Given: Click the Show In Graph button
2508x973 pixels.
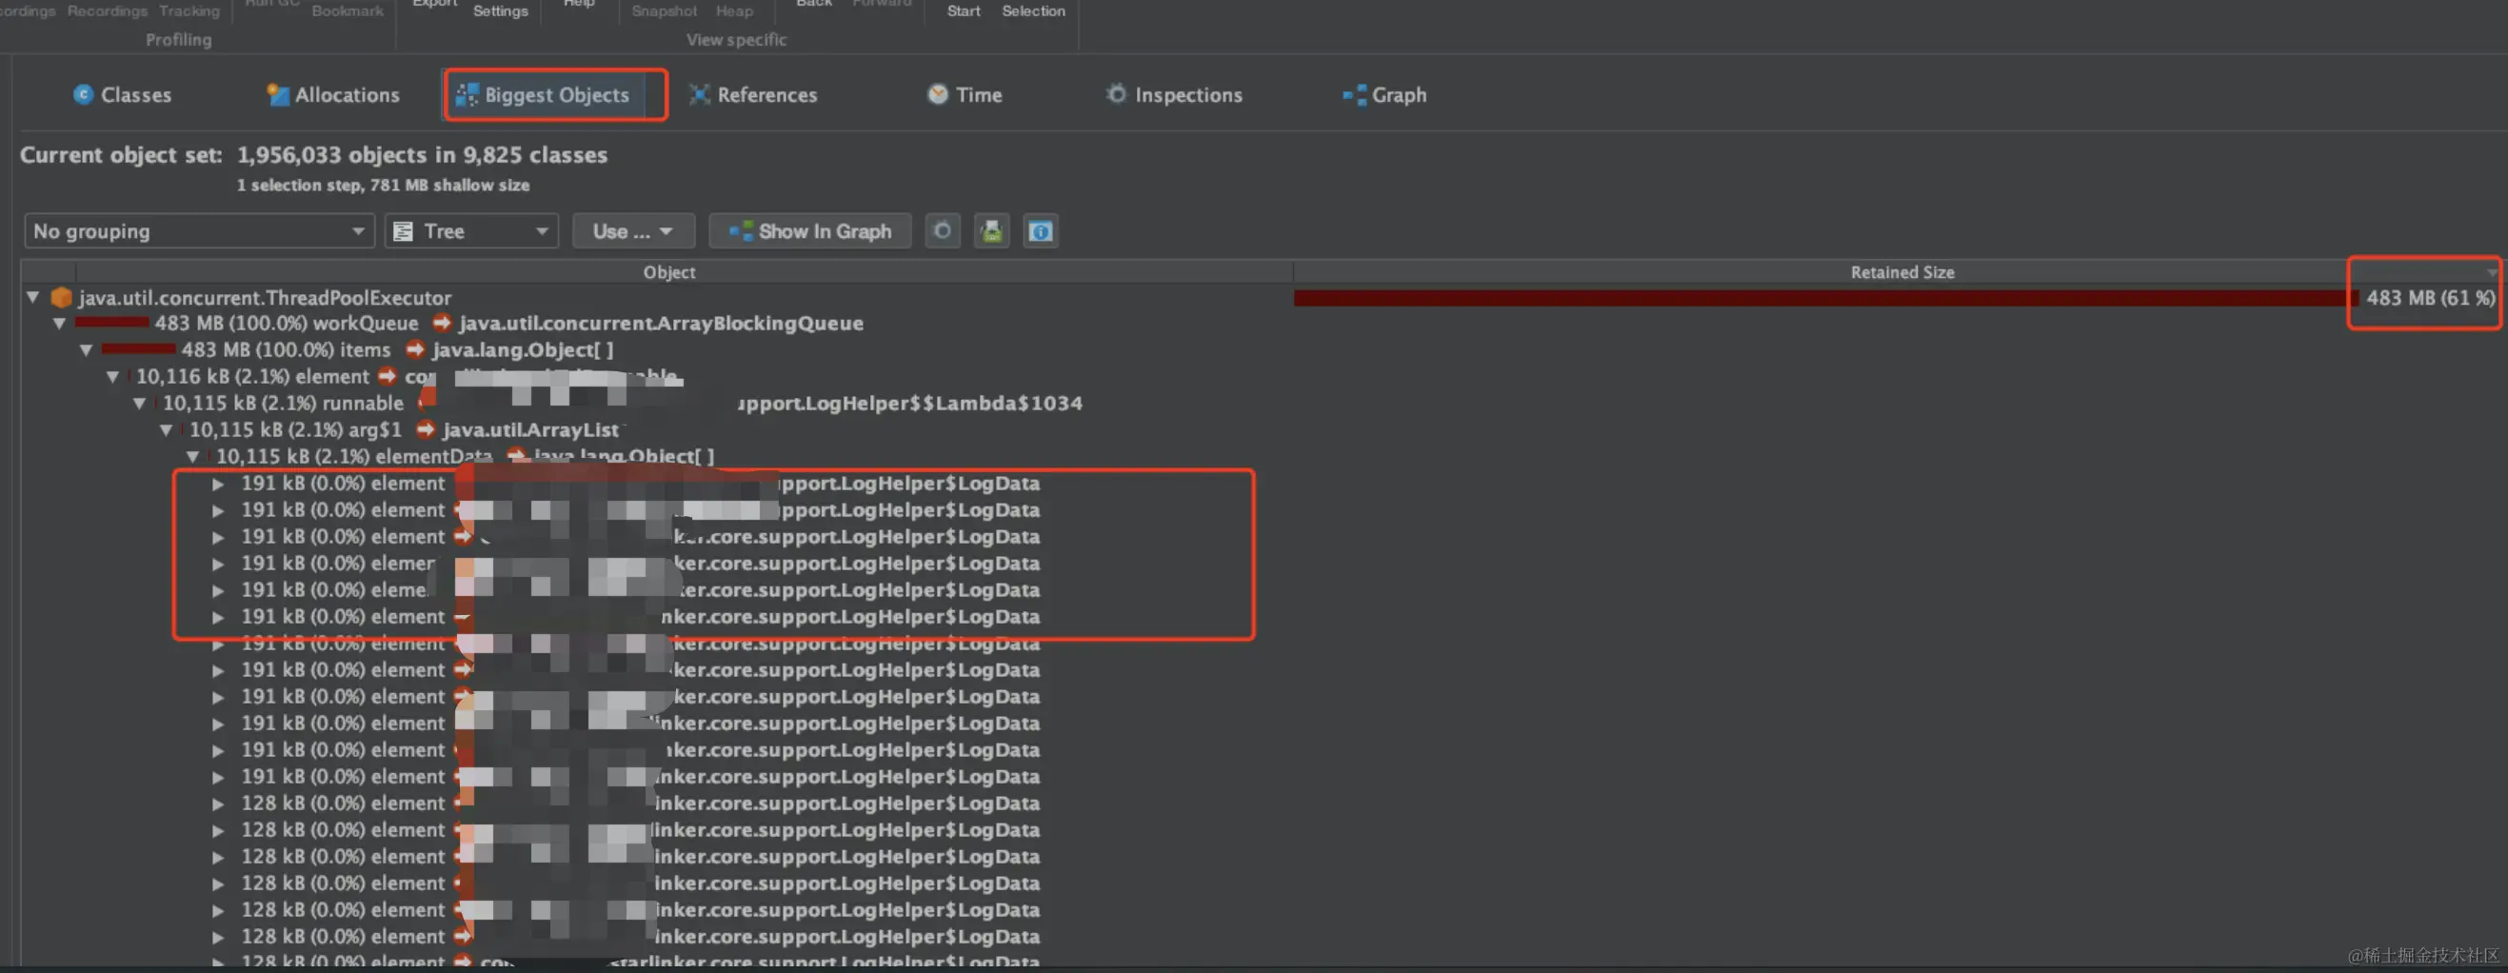Looking at the screenshot, I should 810,230.
